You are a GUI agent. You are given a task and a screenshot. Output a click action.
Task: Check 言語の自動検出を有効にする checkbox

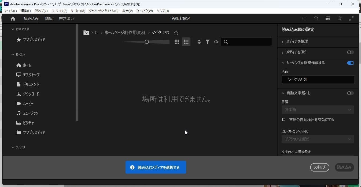284,120
